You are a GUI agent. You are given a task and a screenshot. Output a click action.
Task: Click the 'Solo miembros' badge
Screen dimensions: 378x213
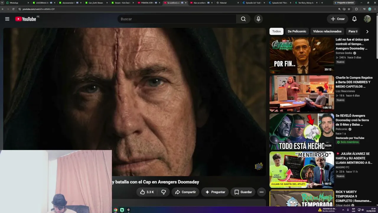[x=348, y=142]
